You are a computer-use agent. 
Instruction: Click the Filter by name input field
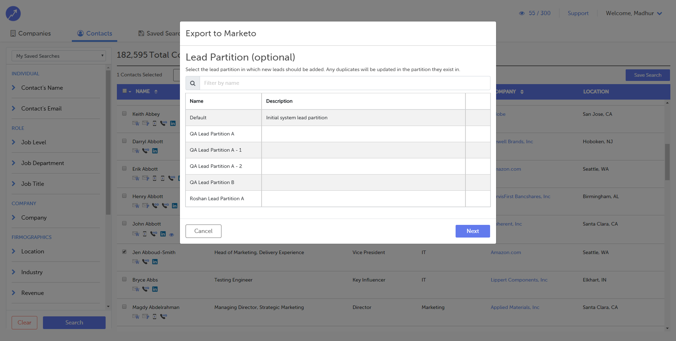(x=345, y=83)
